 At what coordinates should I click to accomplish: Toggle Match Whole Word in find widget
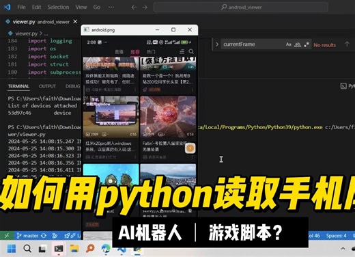(x=298, y=44)
